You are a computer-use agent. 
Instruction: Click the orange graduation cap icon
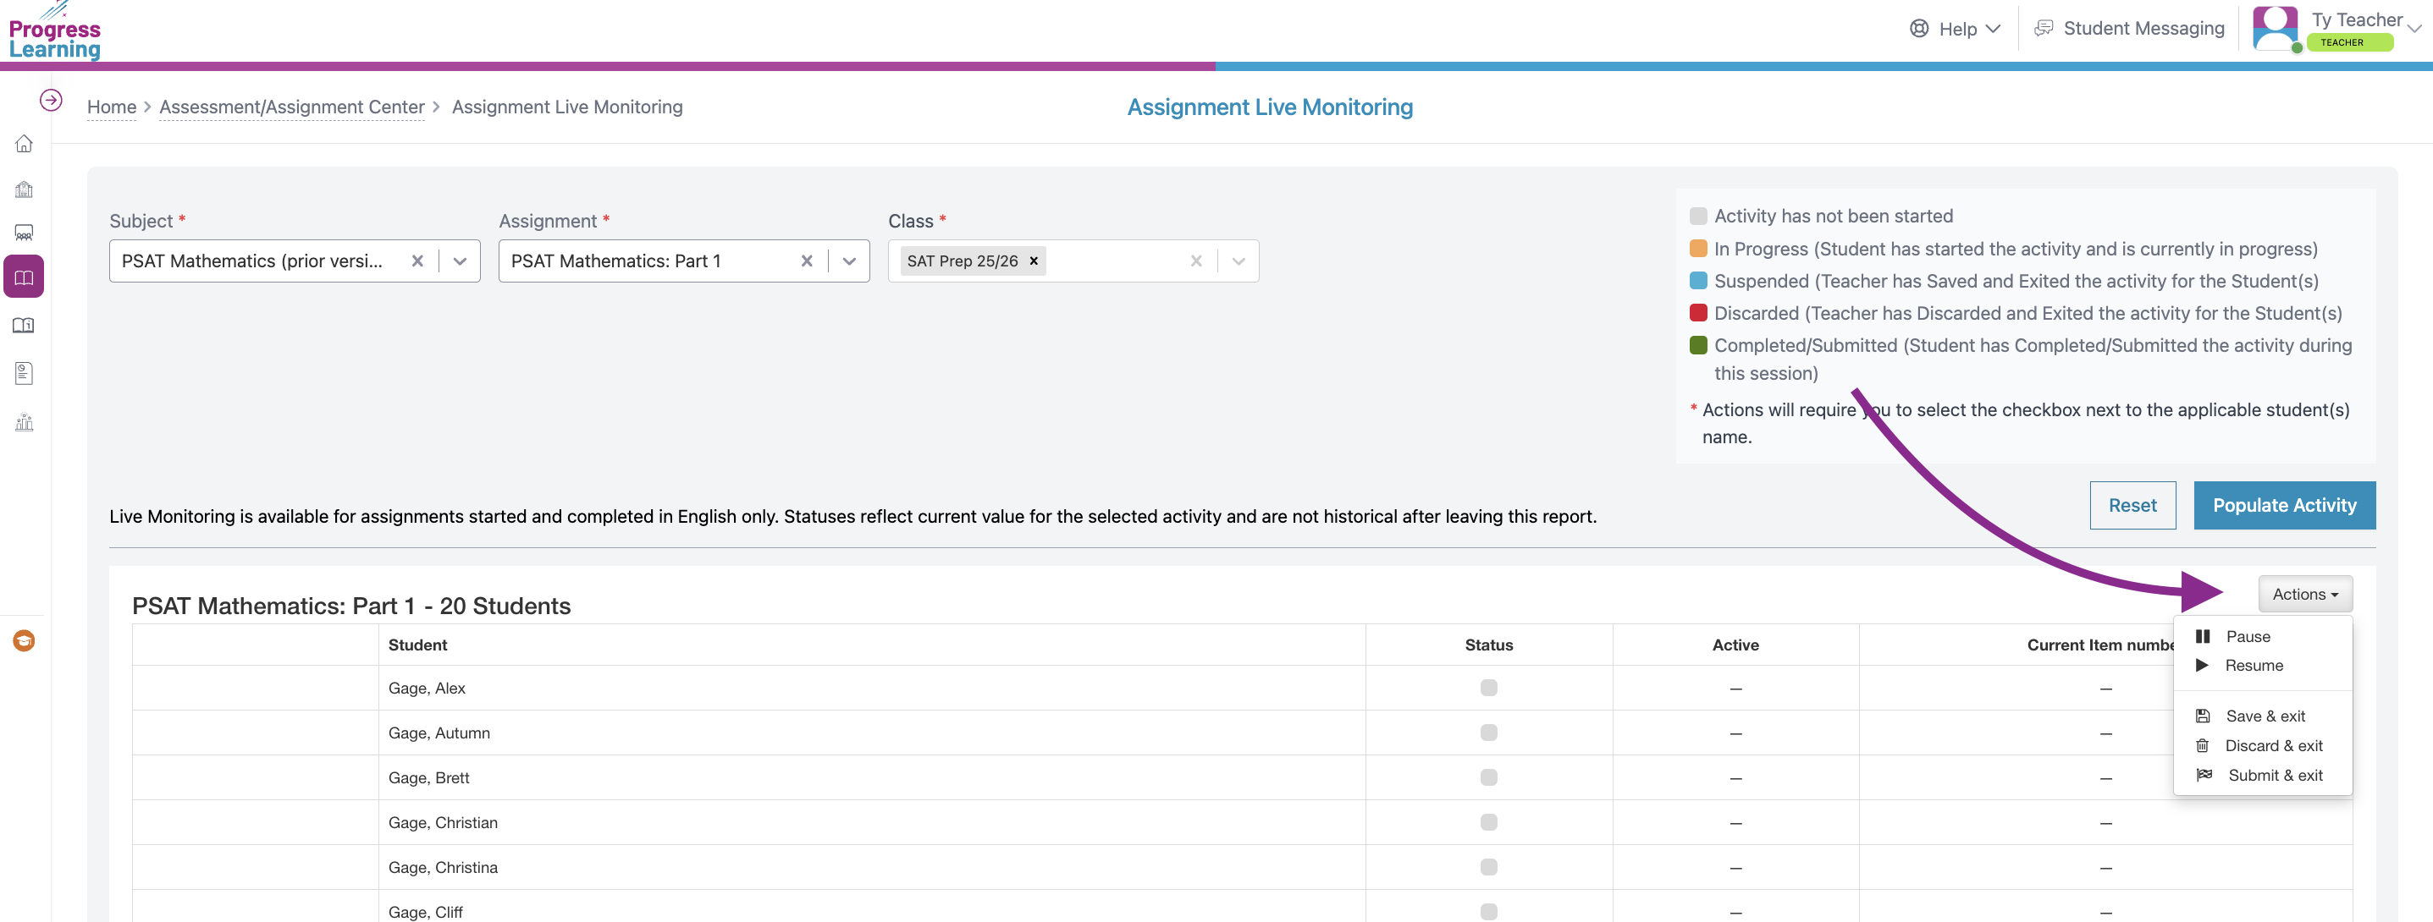pos(24,641)
